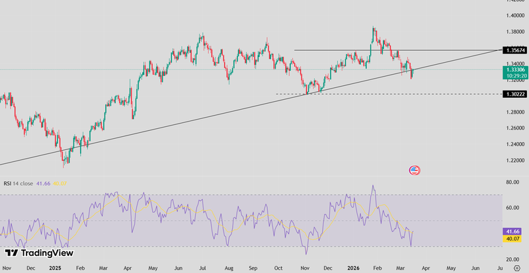Click the 1.40000 level on price axis

[x=514, y=15]
